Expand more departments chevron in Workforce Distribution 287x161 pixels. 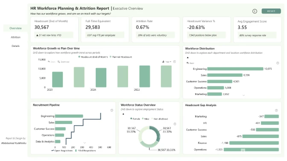point(243,95)
